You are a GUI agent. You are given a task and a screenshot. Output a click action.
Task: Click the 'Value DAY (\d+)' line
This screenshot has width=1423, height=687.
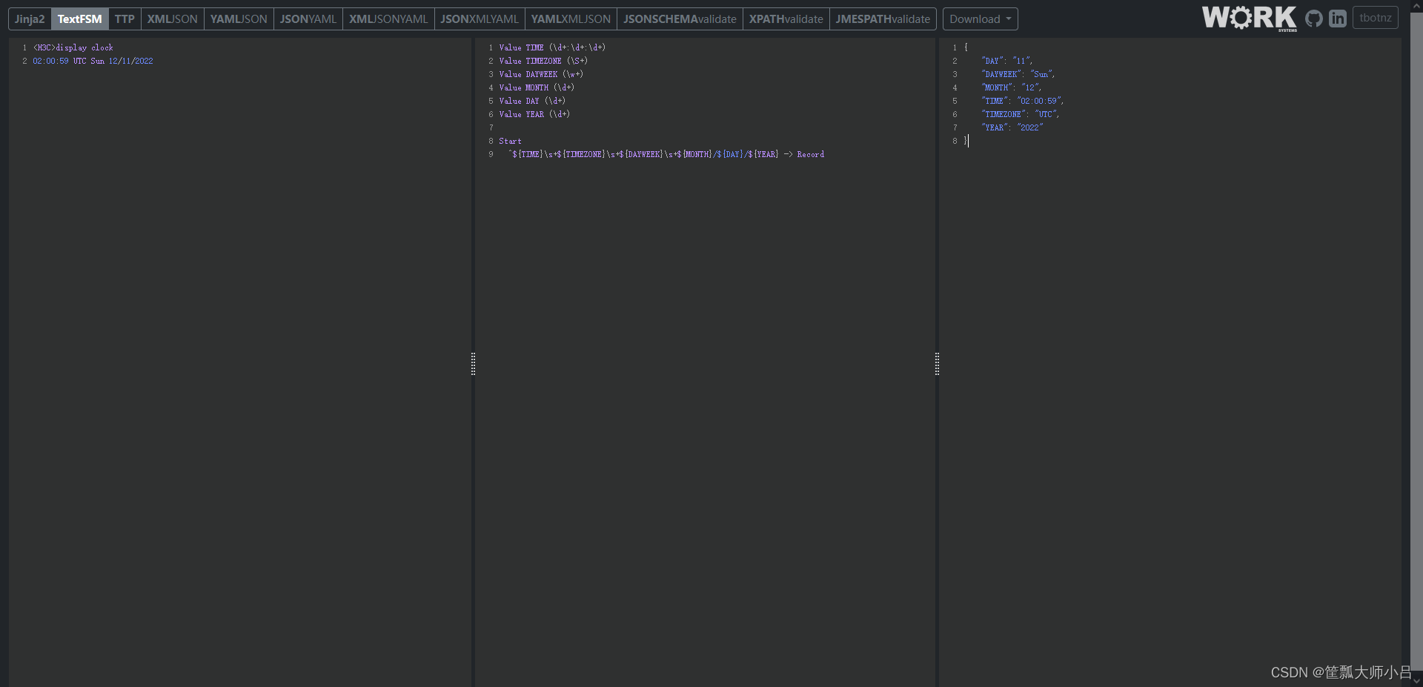coord(532,101)
